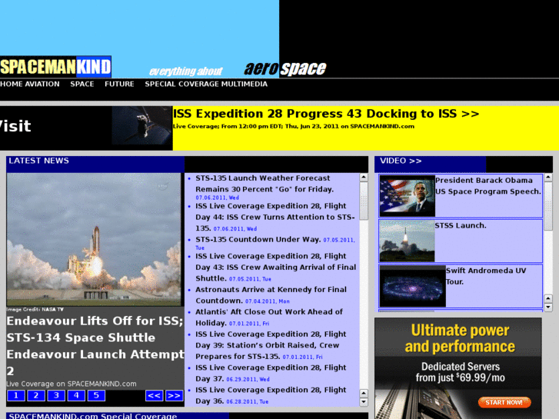Click the SPACEMANKIND logo
Screen dimensions: 559x419
[x=55, y=67]
